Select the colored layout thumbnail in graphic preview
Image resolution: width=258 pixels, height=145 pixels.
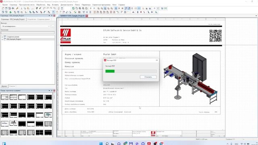pyautogui.click(x=48, y=115)
